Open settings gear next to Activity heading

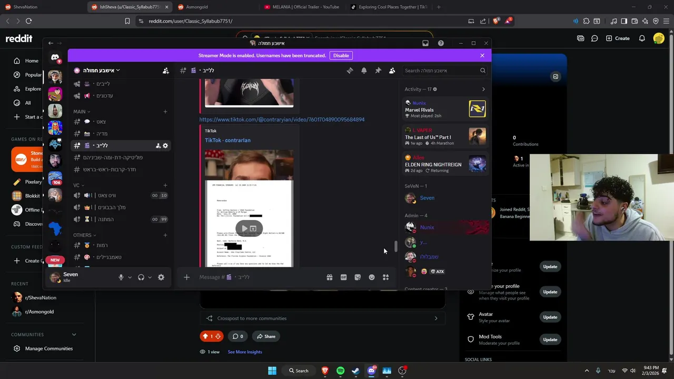[434, 89]
